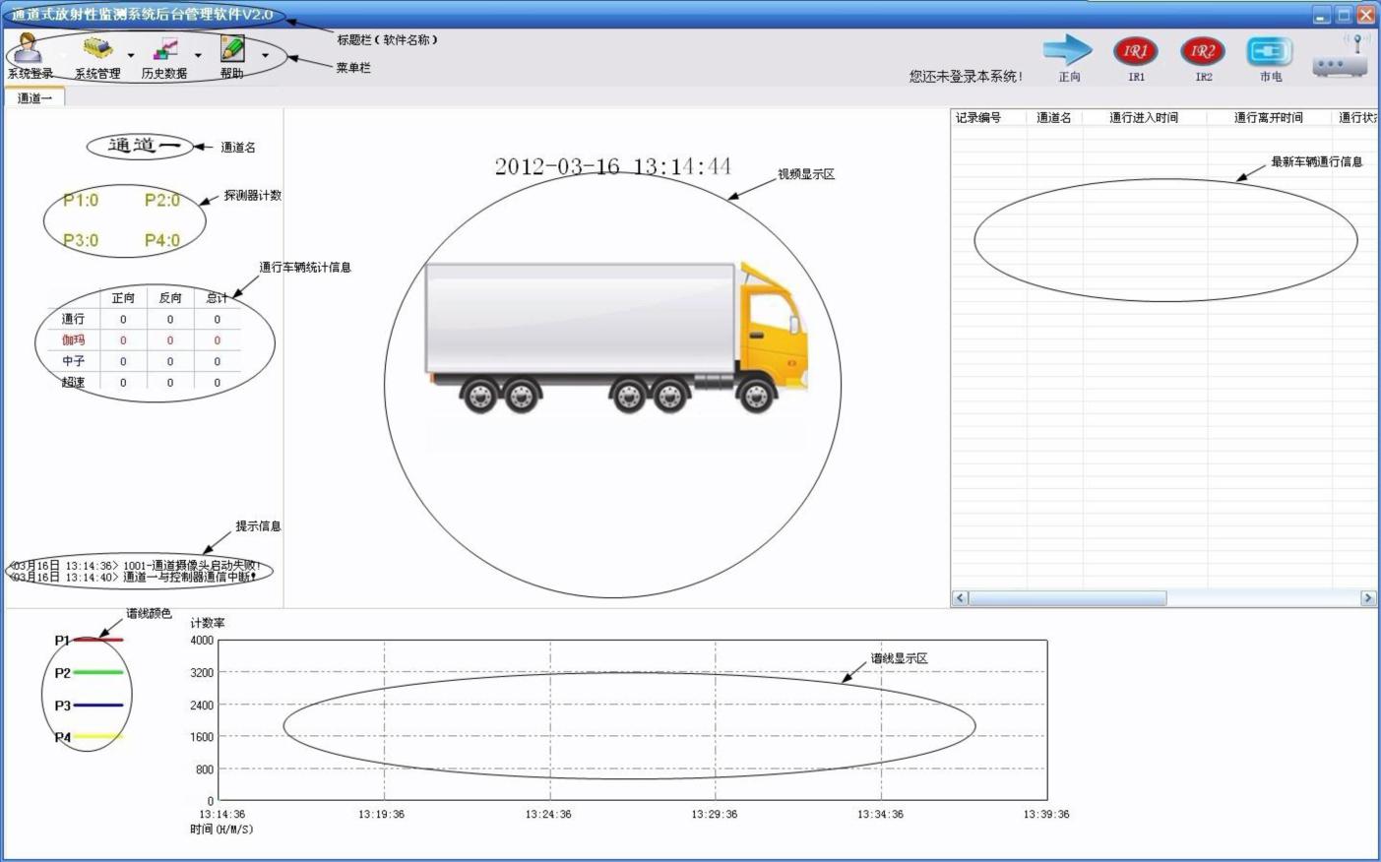This screenshot has width=1381, height=862.
Task: Click the blue P3 spectrum line swatch
Action: [98, 706]
